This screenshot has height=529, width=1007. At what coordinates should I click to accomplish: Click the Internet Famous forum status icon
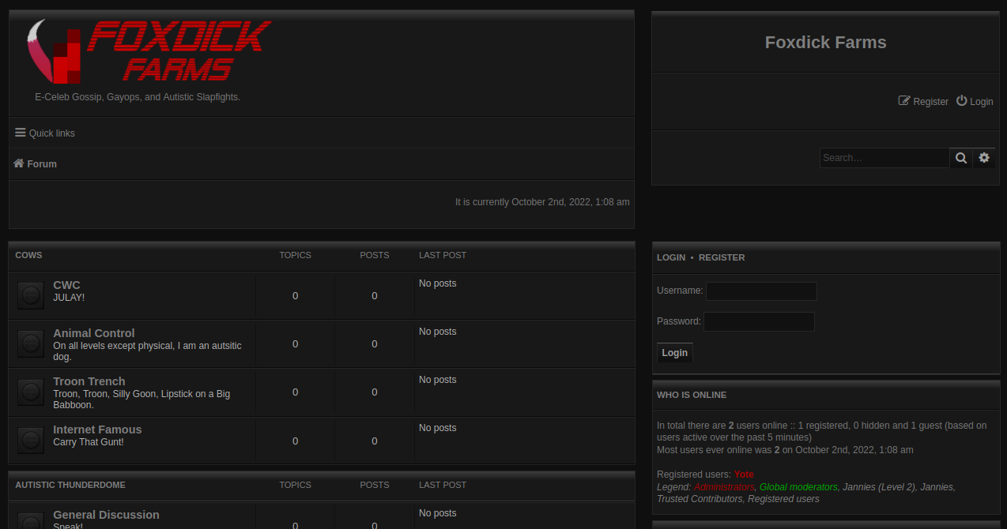click(31, 440)
